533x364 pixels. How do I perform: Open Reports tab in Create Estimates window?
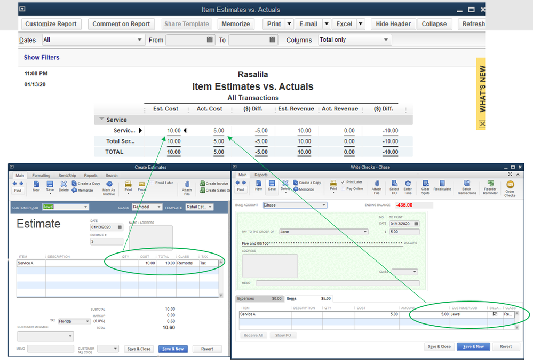(91, 176)
